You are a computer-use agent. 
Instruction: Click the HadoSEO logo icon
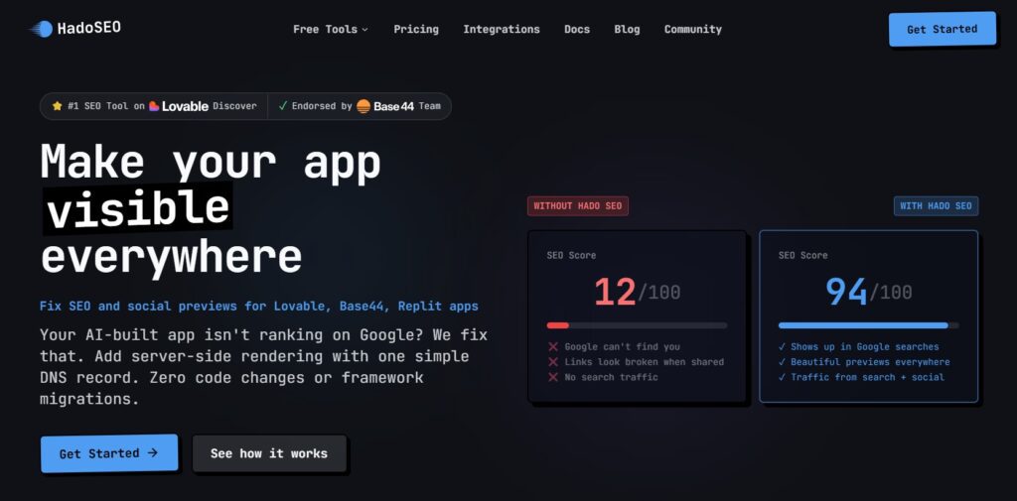click(41, 29)
